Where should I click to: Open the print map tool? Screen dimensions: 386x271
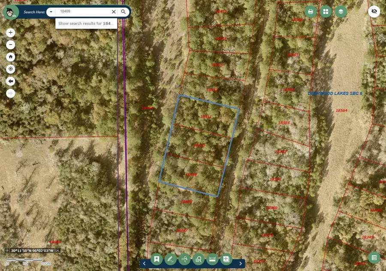pyautogui.click(x=311, y=12)
